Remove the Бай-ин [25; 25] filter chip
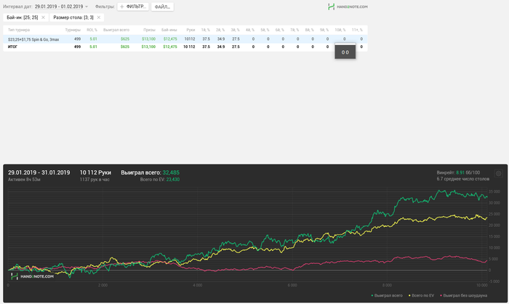Screen dimensions: 509x304 (43, 17)
